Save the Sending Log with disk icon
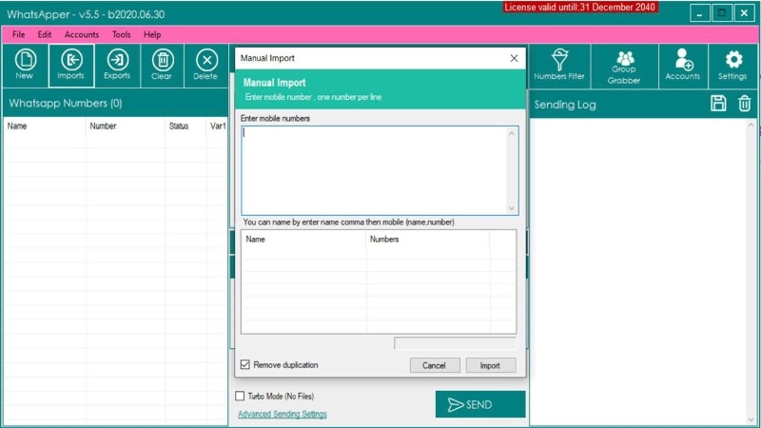 719,104
